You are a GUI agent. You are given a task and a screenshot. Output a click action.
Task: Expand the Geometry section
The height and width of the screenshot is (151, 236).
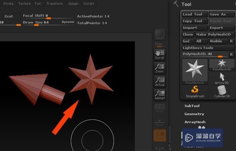click(x=194, y=114)
